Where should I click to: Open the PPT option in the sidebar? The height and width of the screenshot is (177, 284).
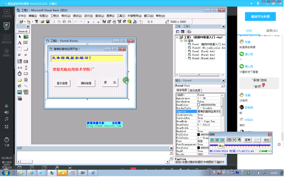click(x=7, y=26)
